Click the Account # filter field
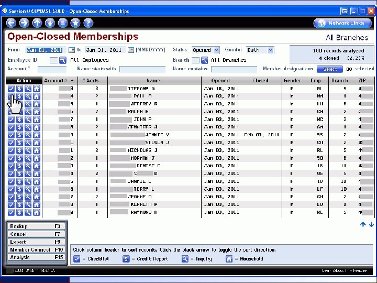377x283 pixels. click(52, 69)
